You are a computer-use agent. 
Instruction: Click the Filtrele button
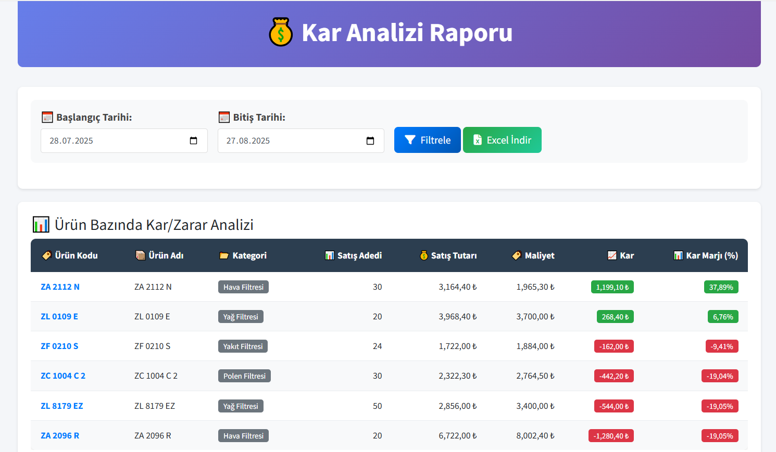pos(428,139)
